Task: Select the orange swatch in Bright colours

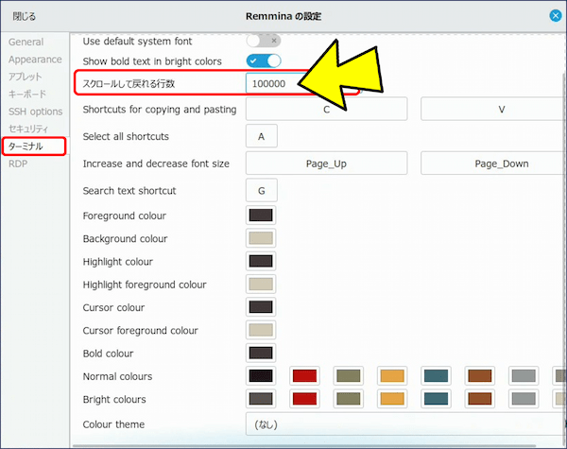Action: 392,399
